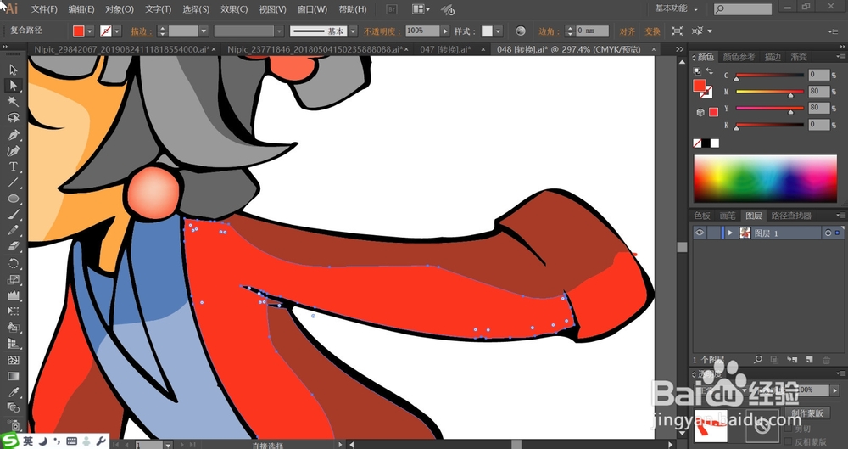Click the create new layer icon
Viewport: 848px width, 449px height.
[810, 359]
